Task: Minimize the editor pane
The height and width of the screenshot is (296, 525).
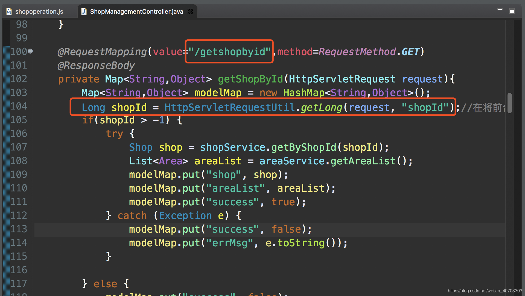Action: (x=500, y=10)
